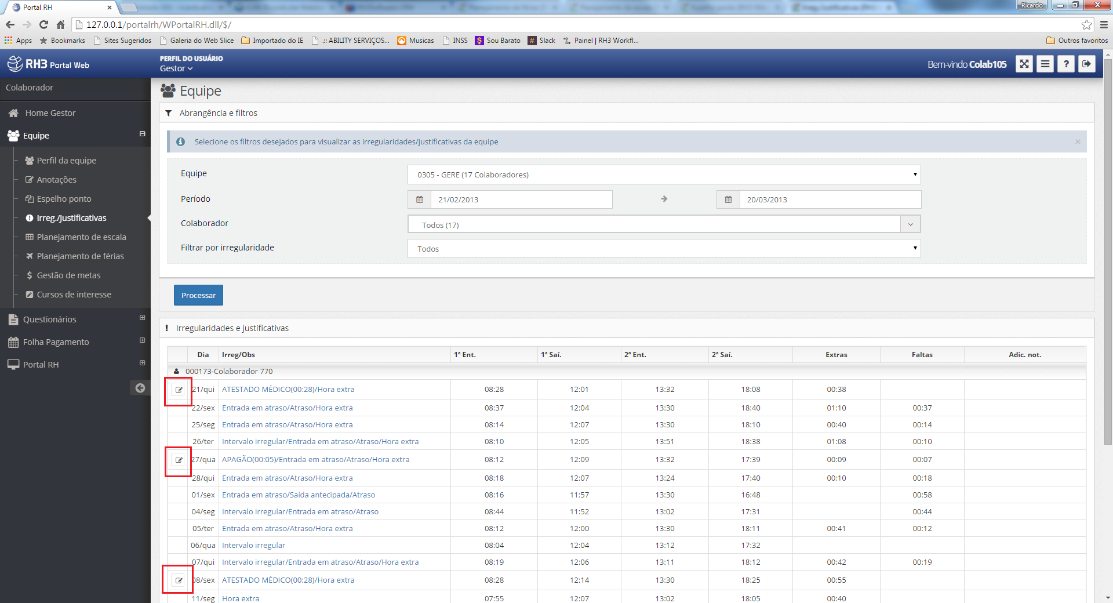
Task: Open APAGÃO(00:05) irregularity link for 27/qua
Action: [x=315, y=460]
